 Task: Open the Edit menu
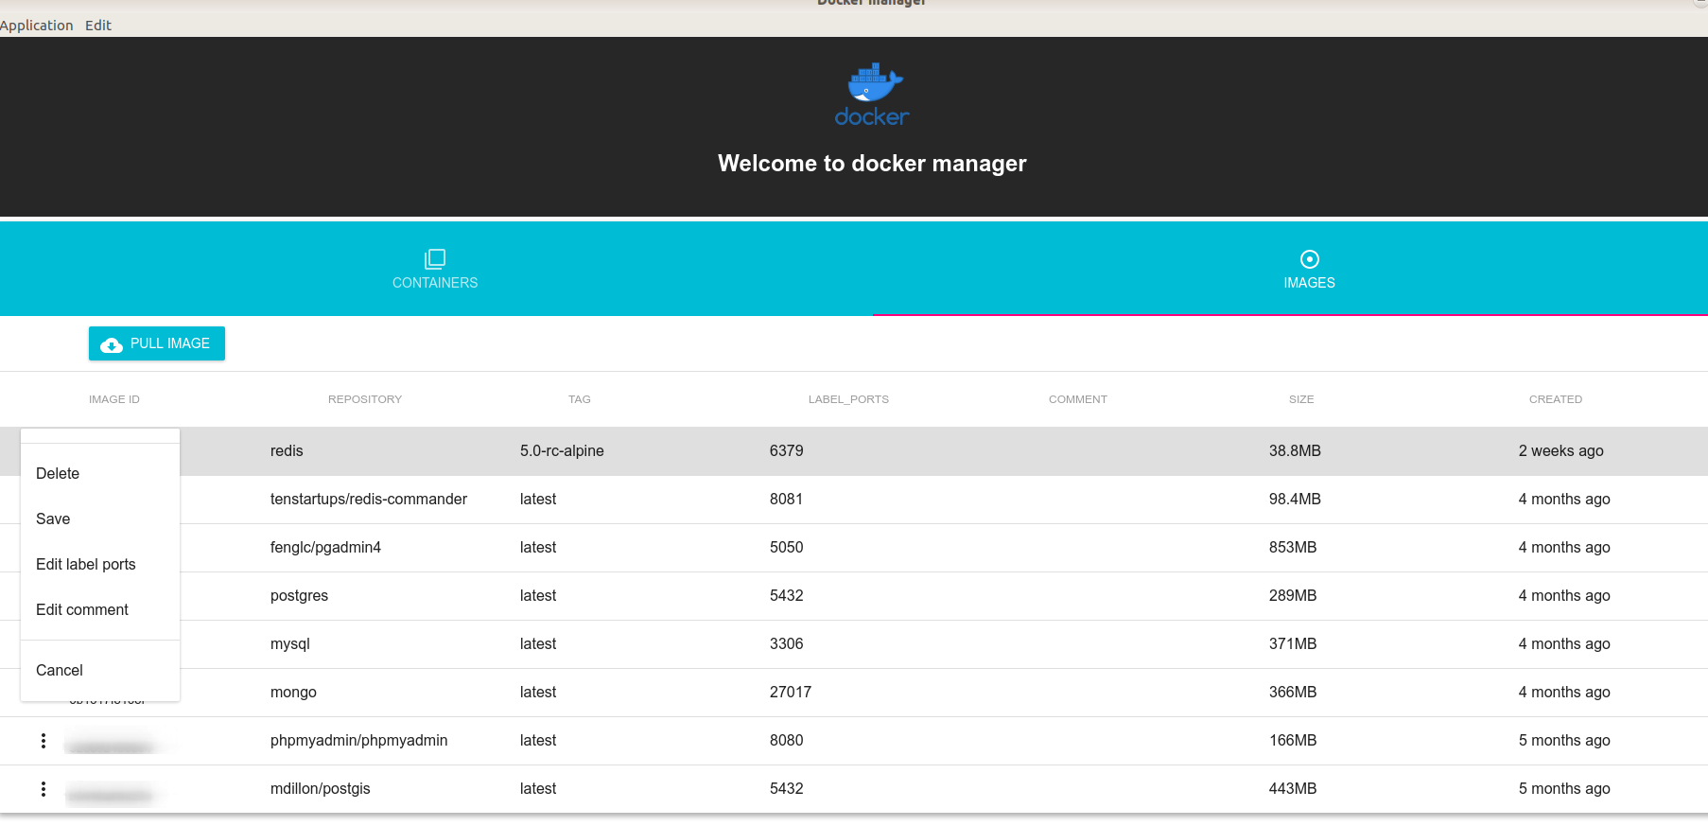pos(98,26)
